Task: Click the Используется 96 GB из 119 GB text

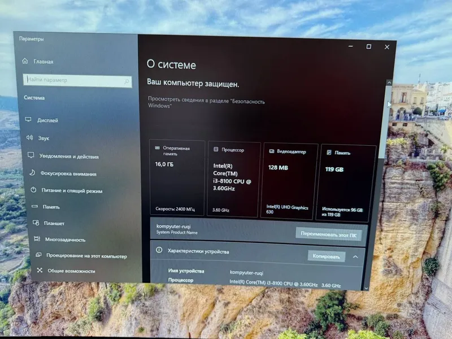Action: tap(342, 212)
